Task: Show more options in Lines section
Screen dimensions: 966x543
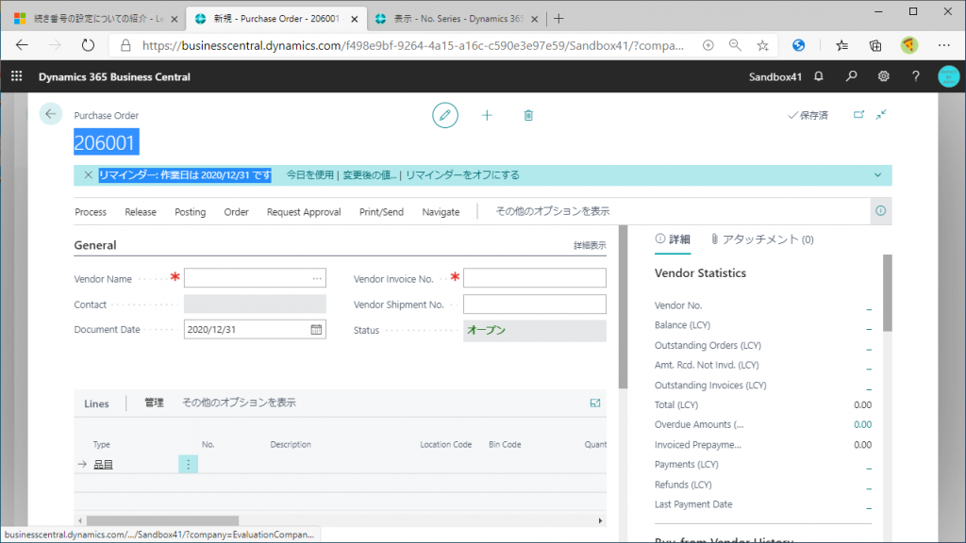Action: click(x=239, y=403)
